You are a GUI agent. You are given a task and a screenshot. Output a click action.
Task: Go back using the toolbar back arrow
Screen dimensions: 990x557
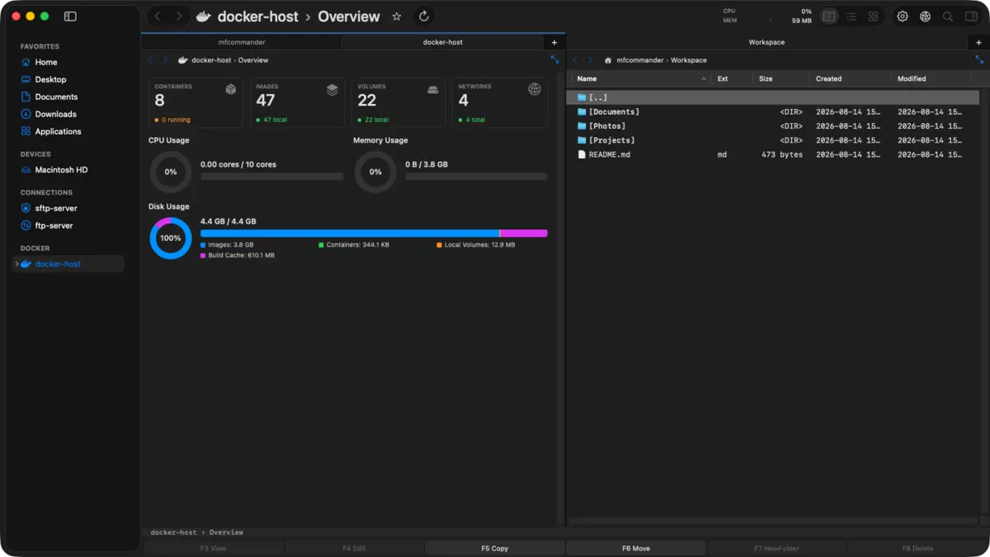pos(158,17)
